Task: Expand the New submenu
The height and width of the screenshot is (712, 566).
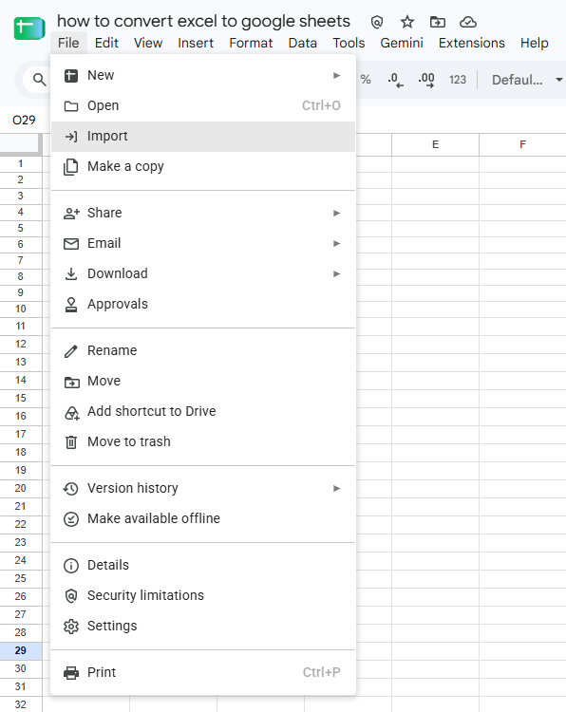Action: tap(203, 75)
